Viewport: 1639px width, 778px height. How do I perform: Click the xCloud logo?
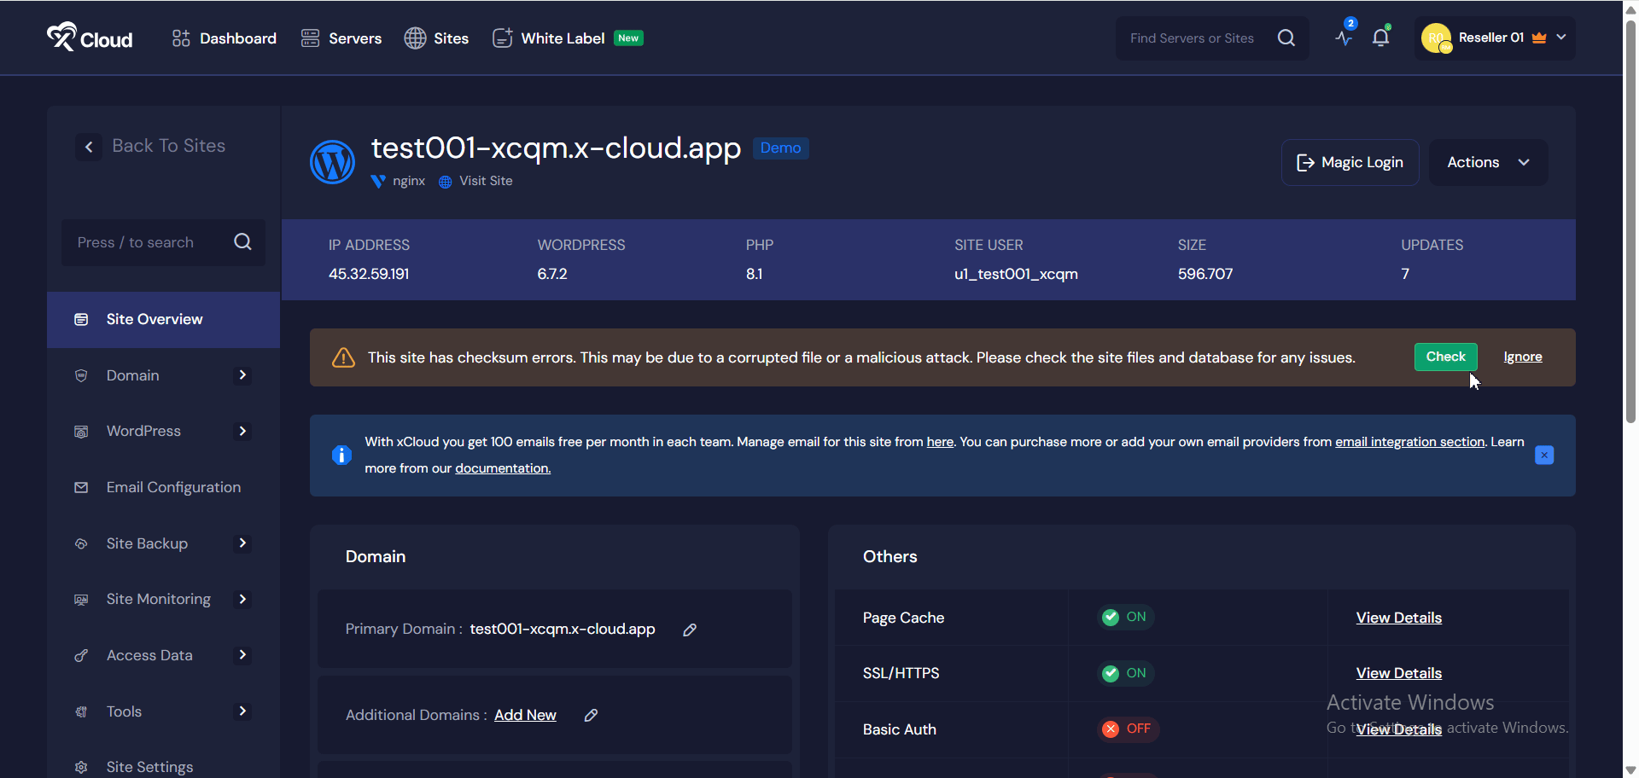[90, 38]
